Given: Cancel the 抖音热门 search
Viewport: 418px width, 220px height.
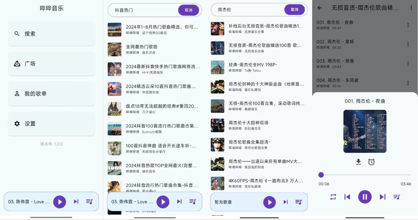Looking at the screenshot, I should (x=188, y=10).
